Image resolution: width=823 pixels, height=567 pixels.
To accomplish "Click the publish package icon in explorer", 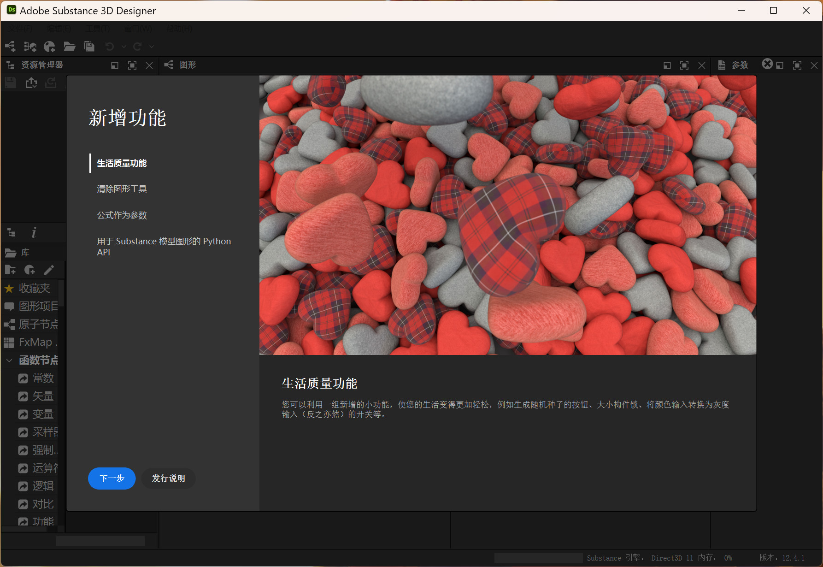I will [31, 83].
